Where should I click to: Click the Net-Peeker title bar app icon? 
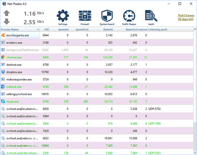4,4
